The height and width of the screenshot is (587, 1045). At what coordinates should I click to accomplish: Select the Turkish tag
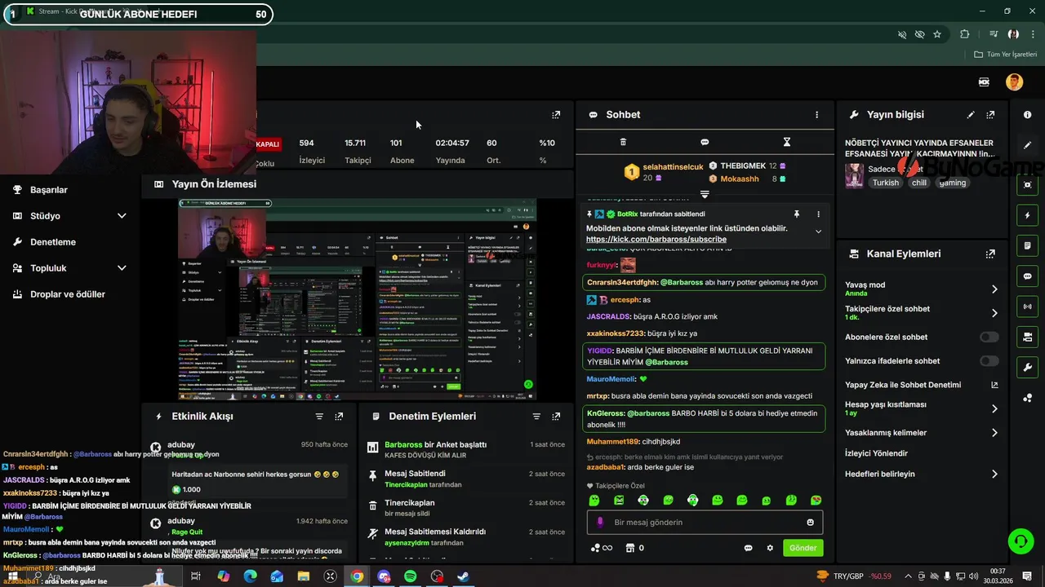[885, 183]
